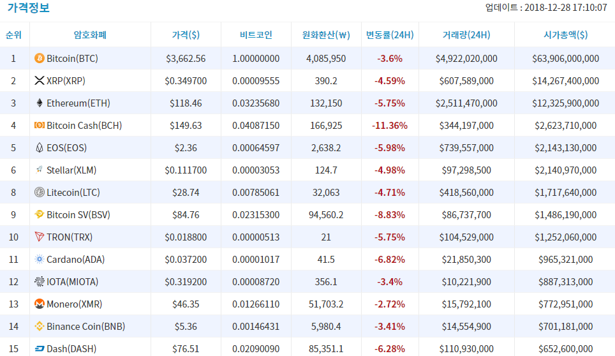Select IOTA volume $10,221,900
The height and width of the screenshot is (356, 615).
pos(466,282)
